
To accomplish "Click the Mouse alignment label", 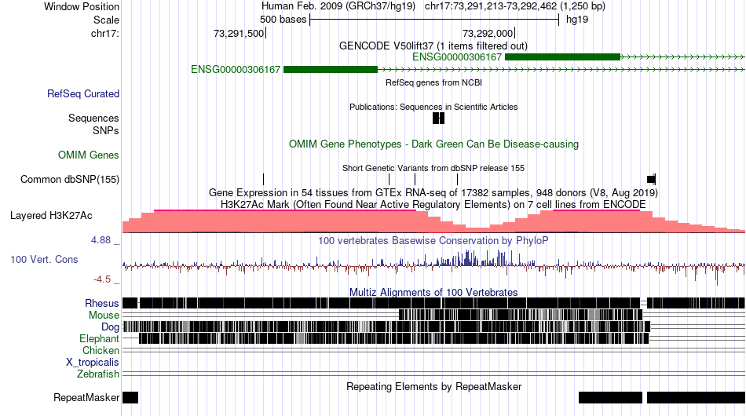I will (x=104, y=316).
